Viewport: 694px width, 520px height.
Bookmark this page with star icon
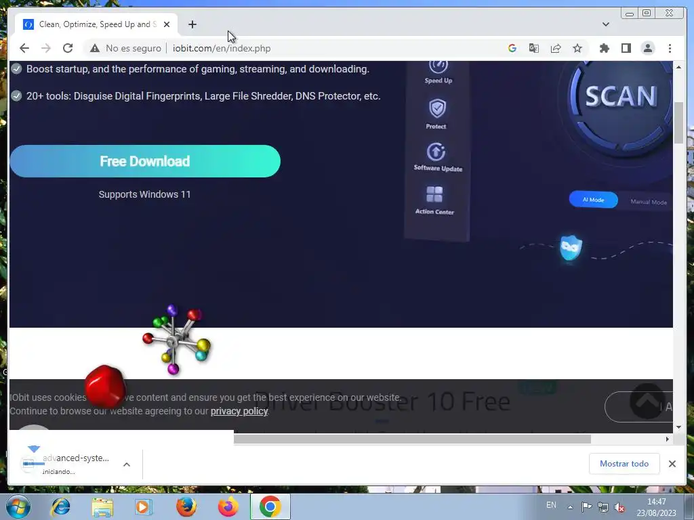tap(577, 48)
